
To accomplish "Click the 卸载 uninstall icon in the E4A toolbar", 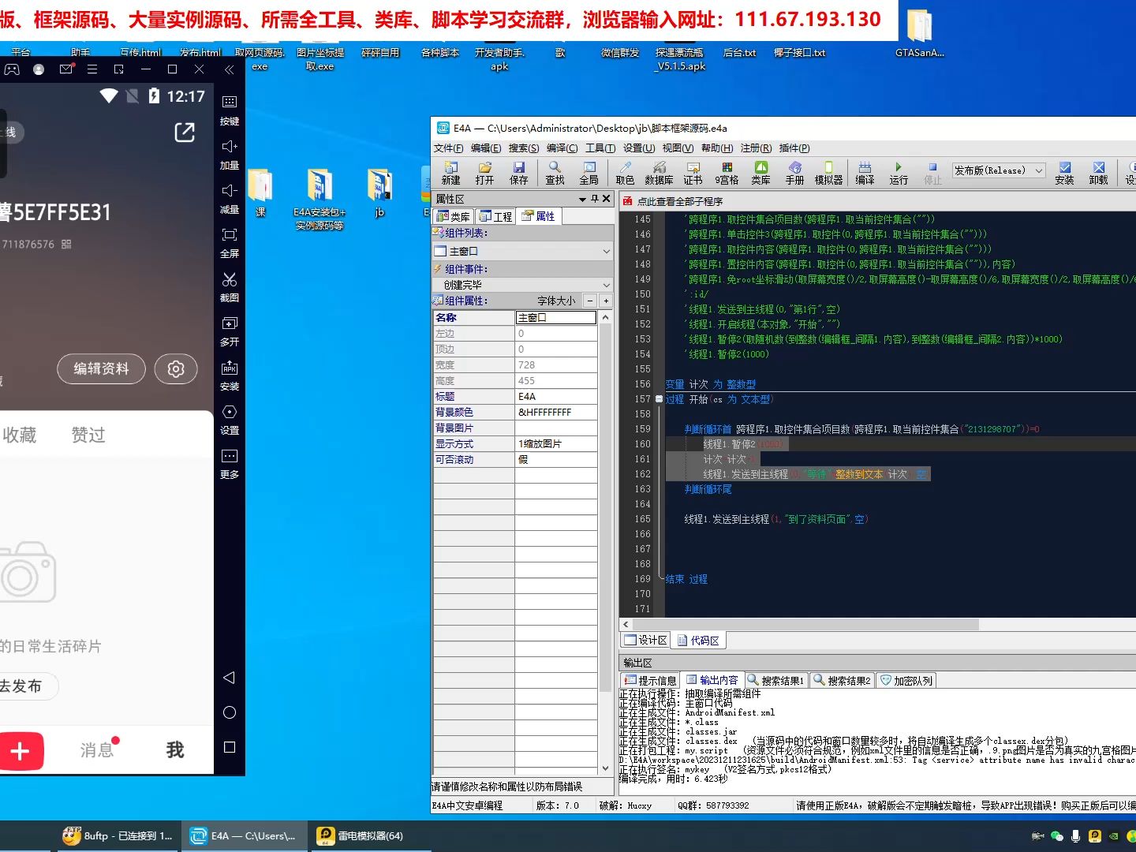I will tap(1098, 172).
